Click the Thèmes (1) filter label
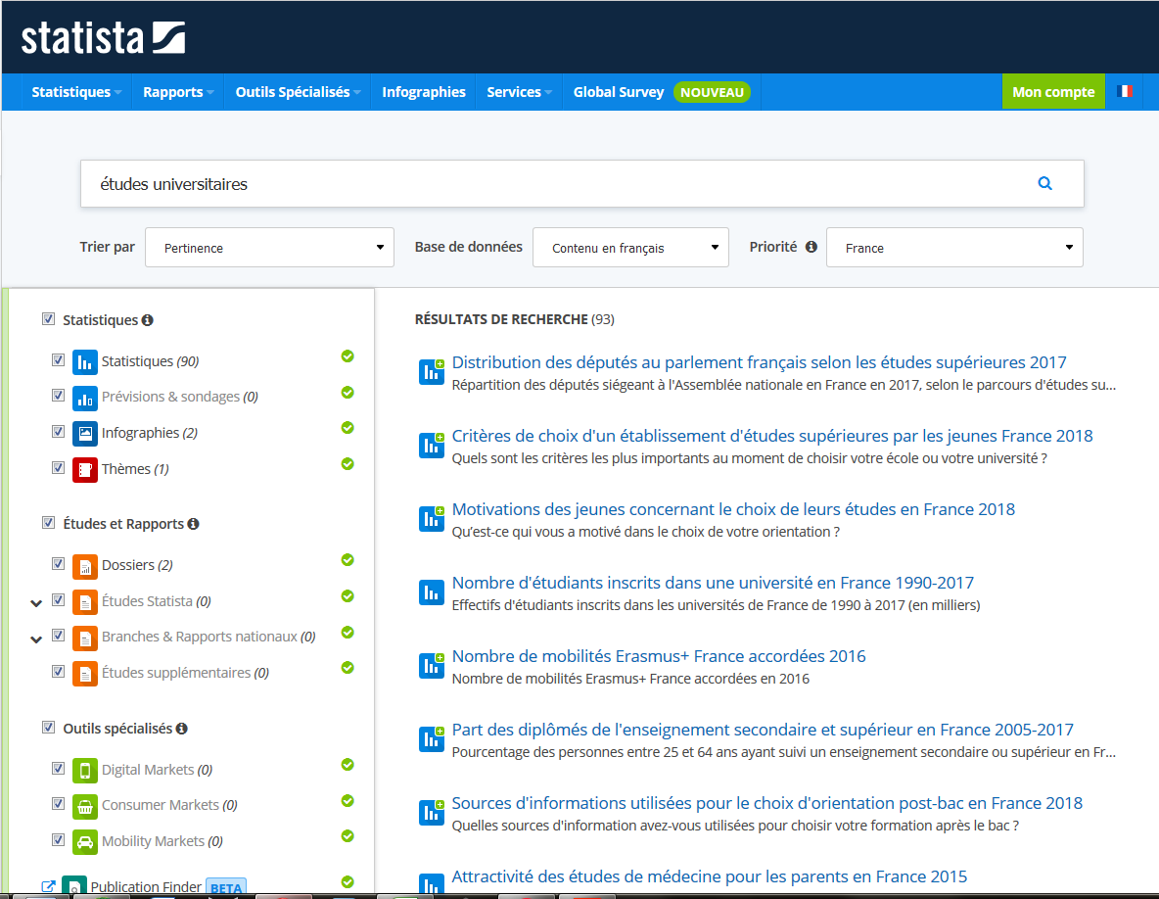Image resolution: width=1159 pixels, height=899 pixels. point(135,469)
